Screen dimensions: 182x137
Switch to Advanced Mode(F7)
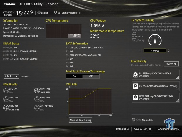click(169, 129)
